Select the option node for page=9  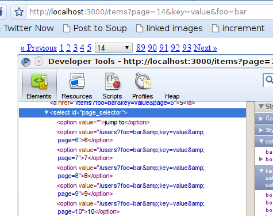(x=130, y=190)
